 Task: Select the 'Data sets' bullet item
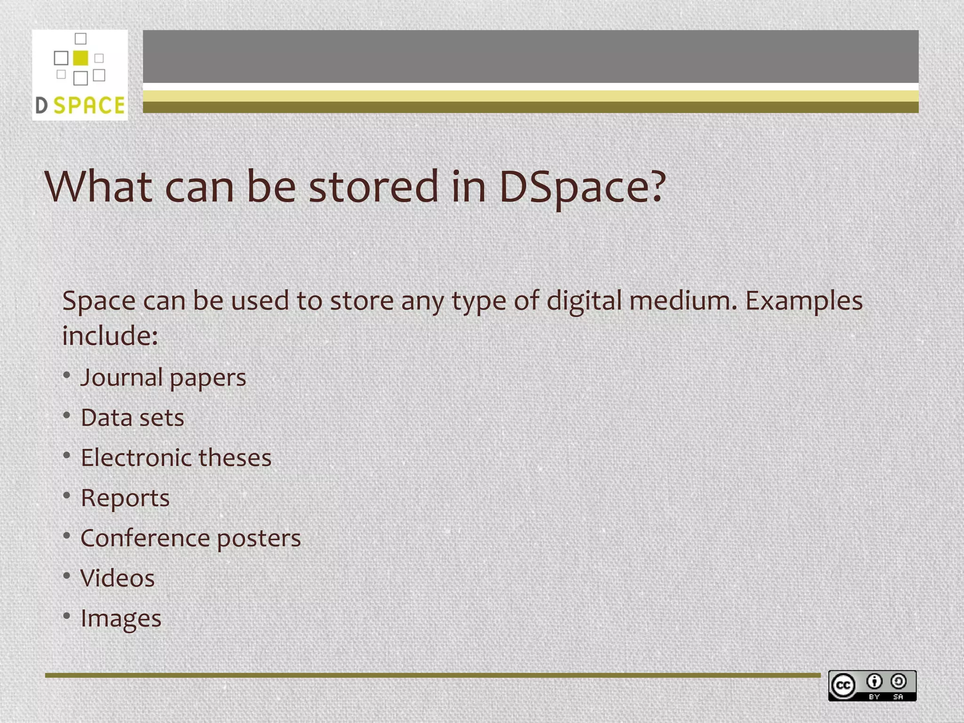pyautogui.click(x=132, y=418)
